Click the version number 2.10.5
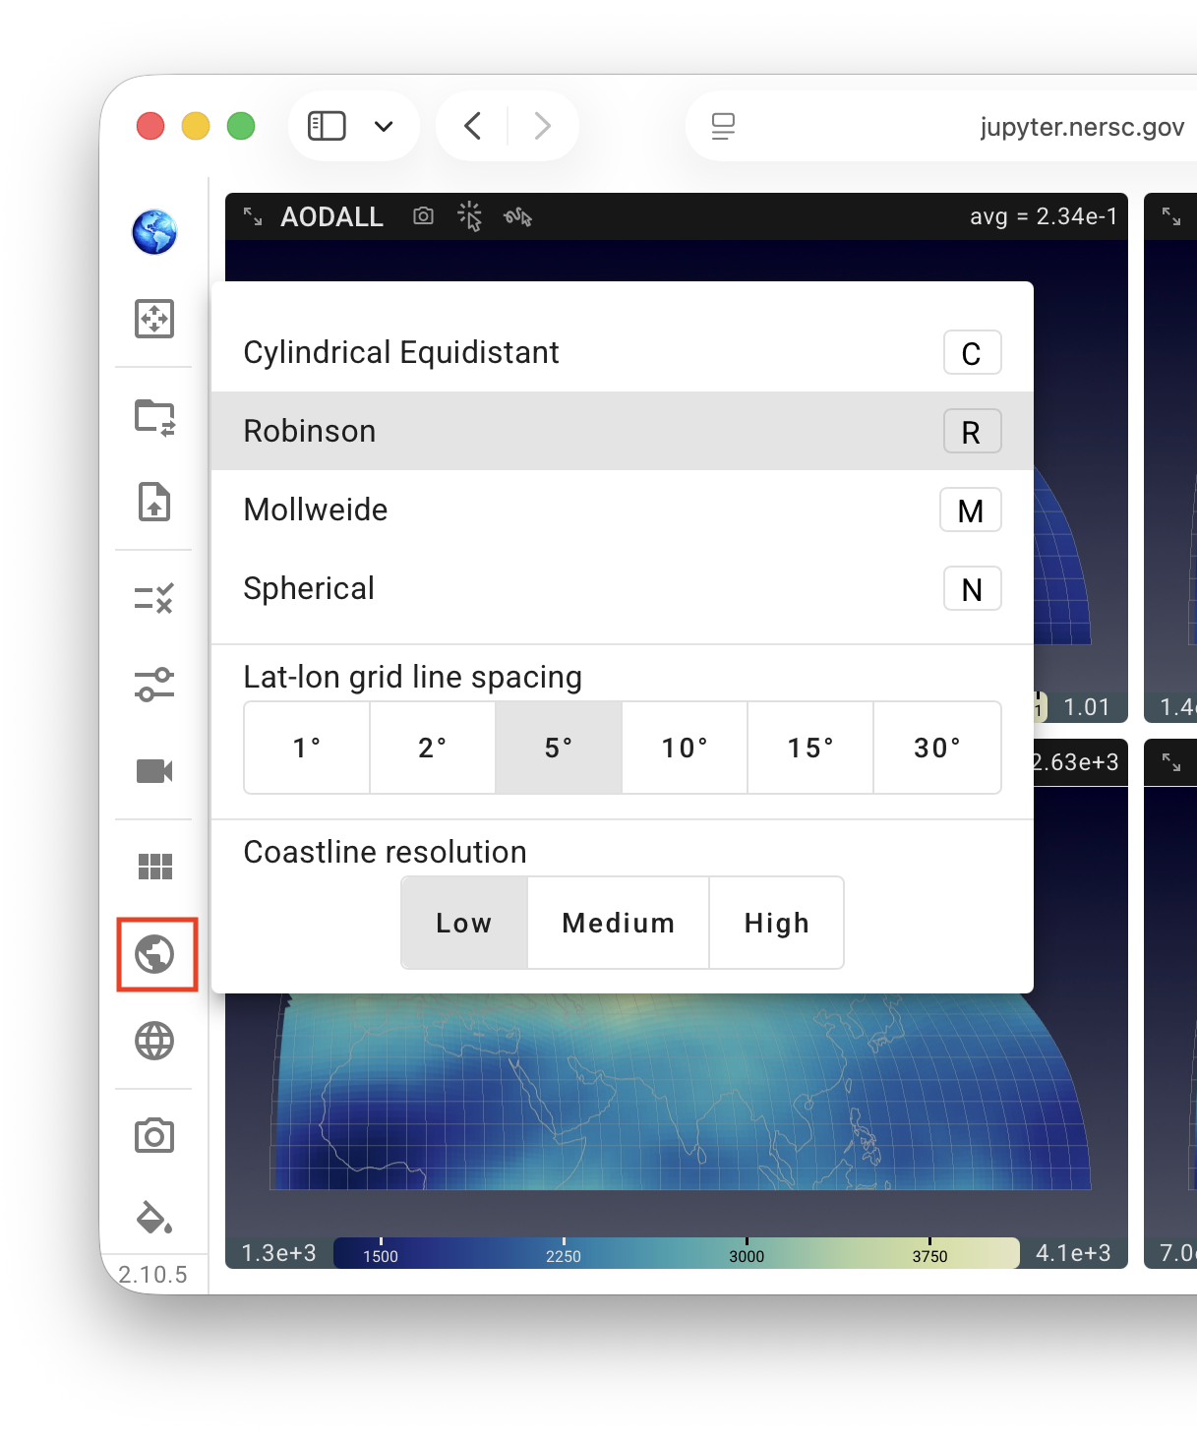Viewport: 1197px width, 1440px height. coord(152,1275)
